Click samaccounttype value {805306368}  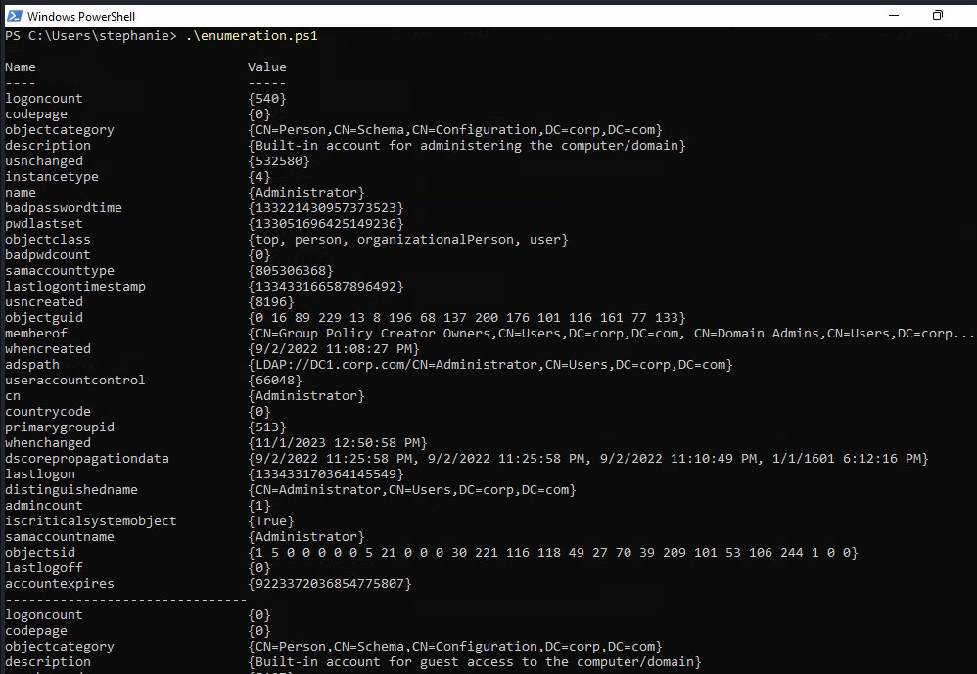coord(291,271)
